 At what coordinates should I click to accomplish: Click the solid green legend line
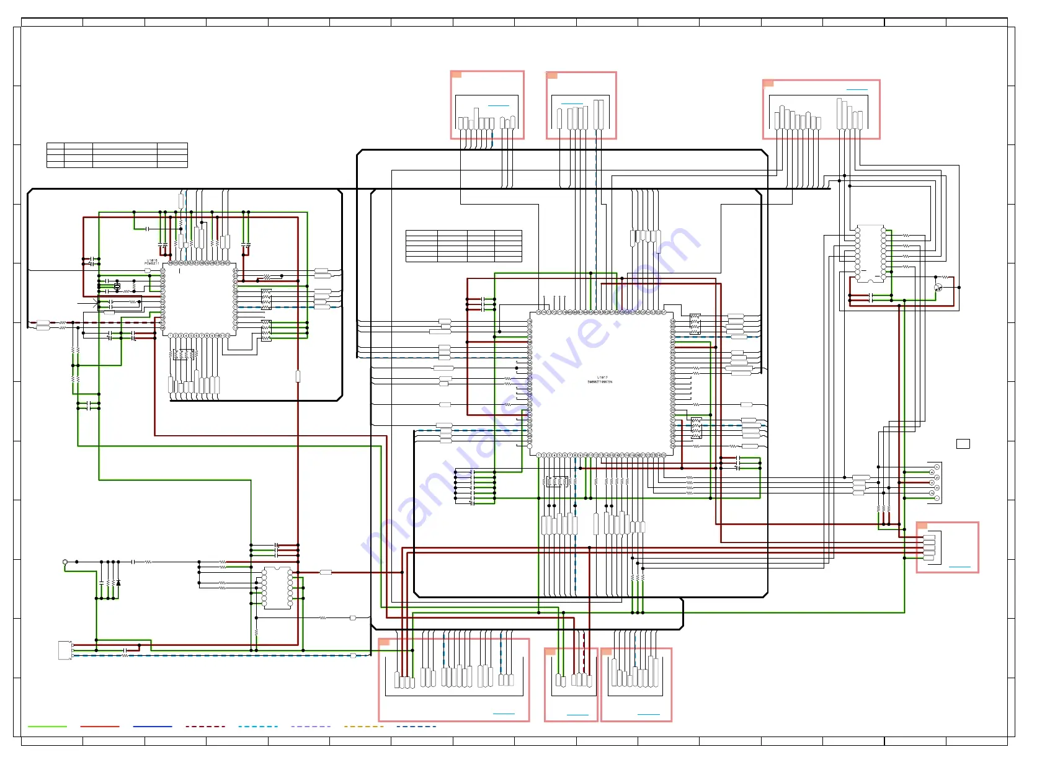click(x=47, y=727)
